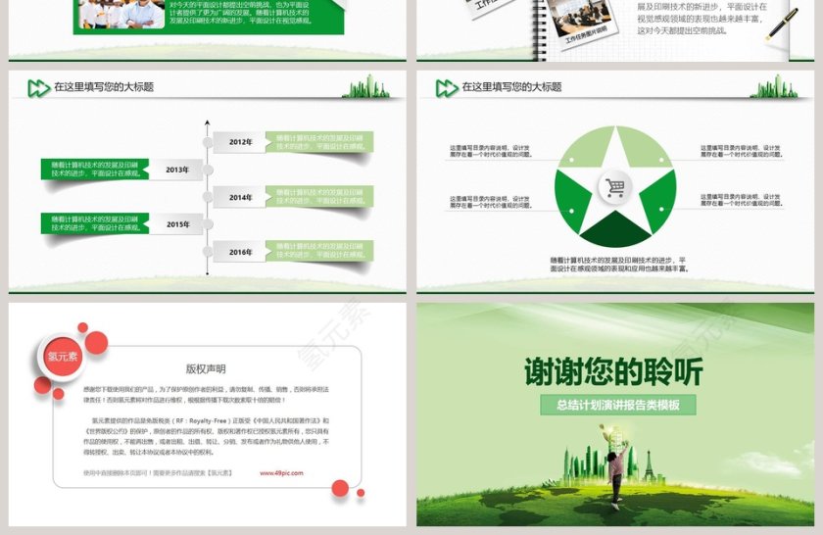Select the green city skyline graphic on the star slide
The width and height of the screenshot is (823, 535).
(x=774, y=86)
